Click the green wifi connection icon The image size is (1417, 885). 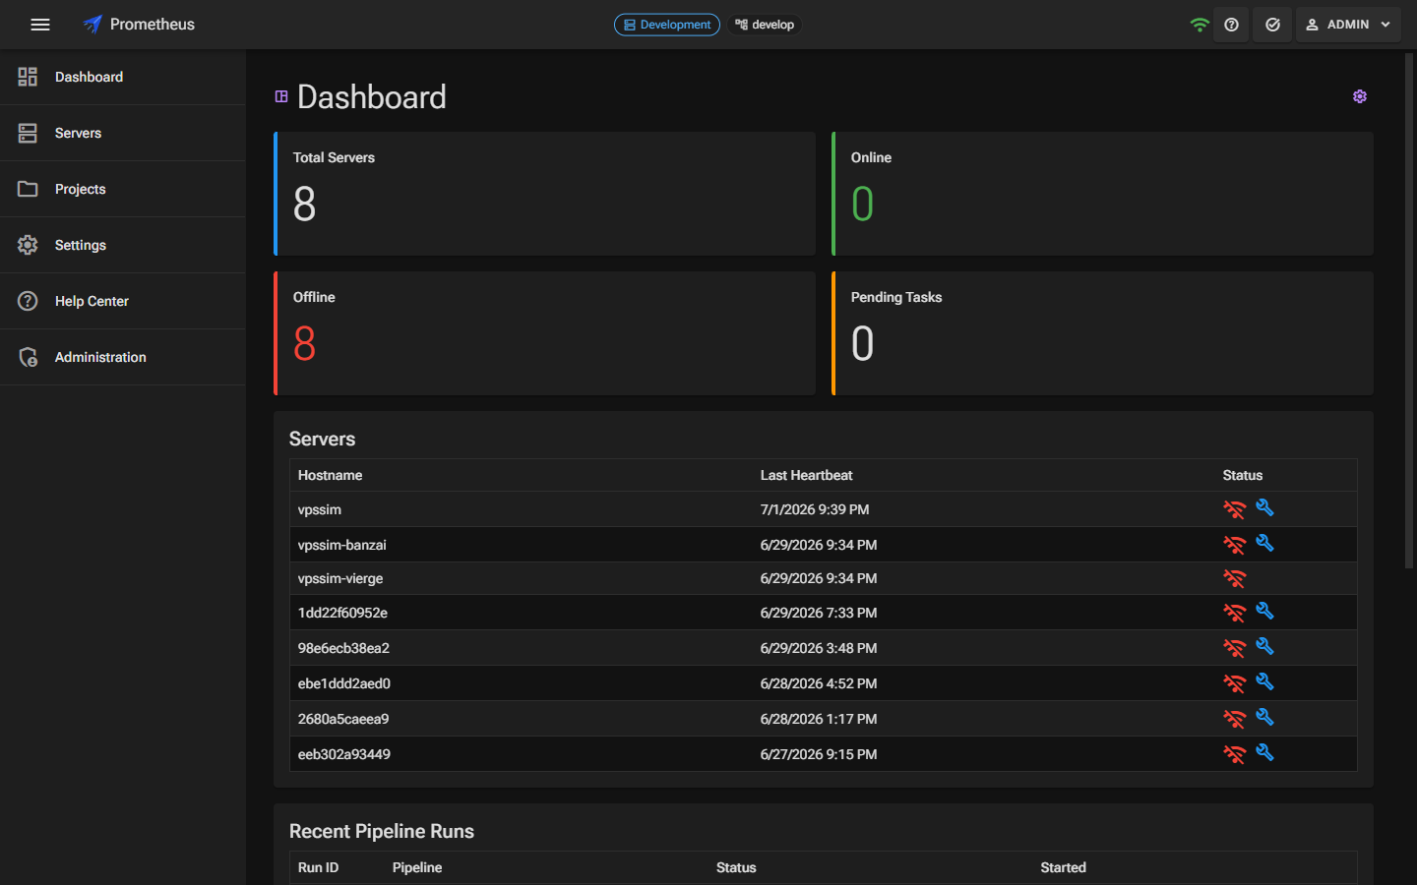tap(1199, 25)
